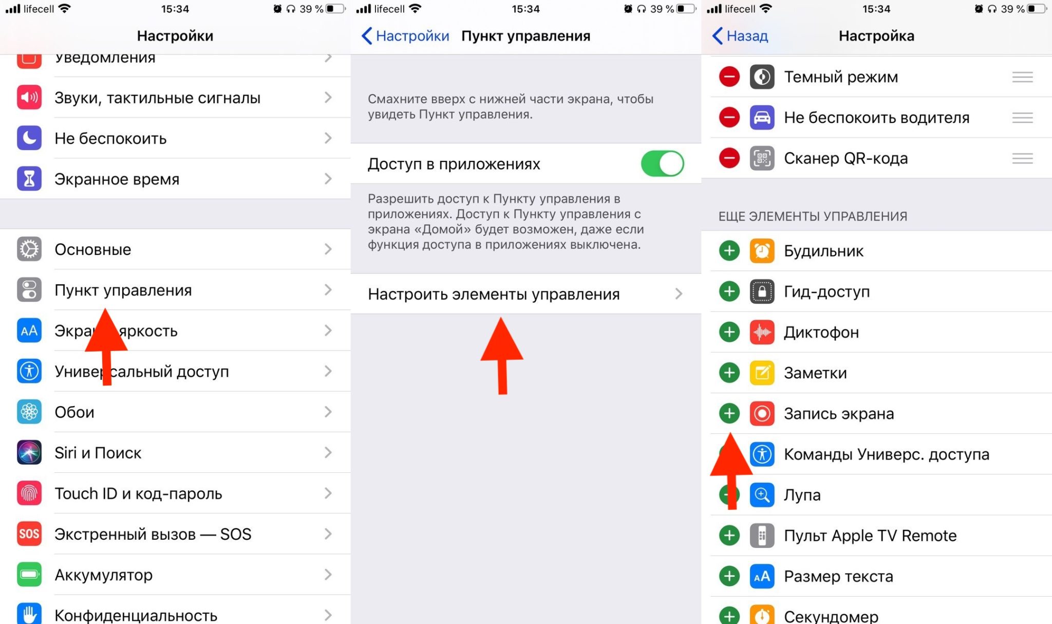Tap the Диктофон (Voice Memos) add icon
This screenshot has height=624, width=1052.
(x=730, y=332)
